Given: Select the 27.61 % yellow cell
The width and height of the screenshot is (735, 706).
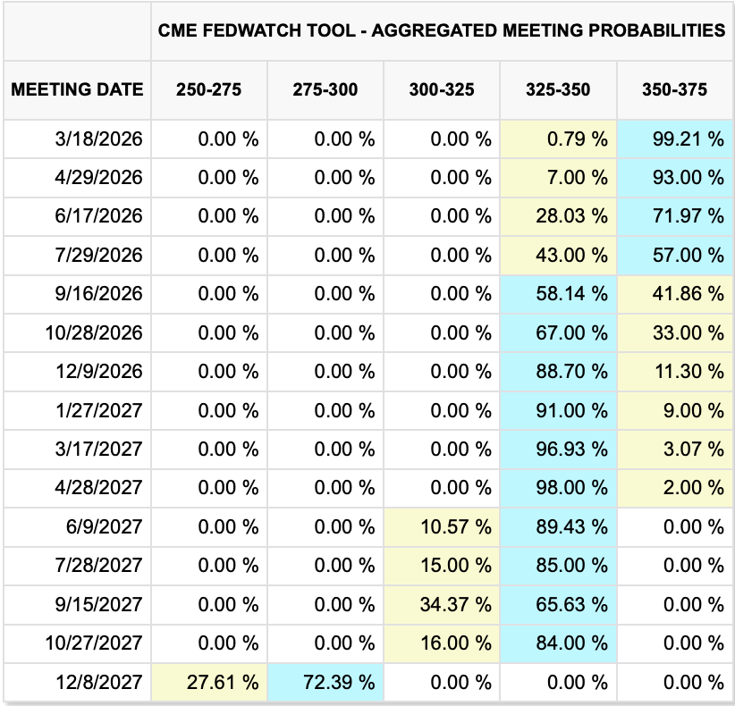Looking at the screenshot, I should tap(209, 683).
